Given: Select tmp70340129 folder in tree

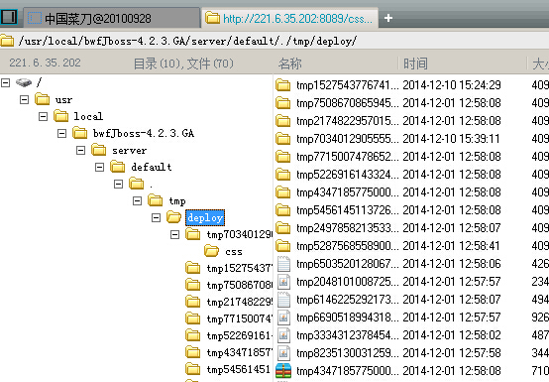Looking at the screenshot, I should [x=239, y=234].
